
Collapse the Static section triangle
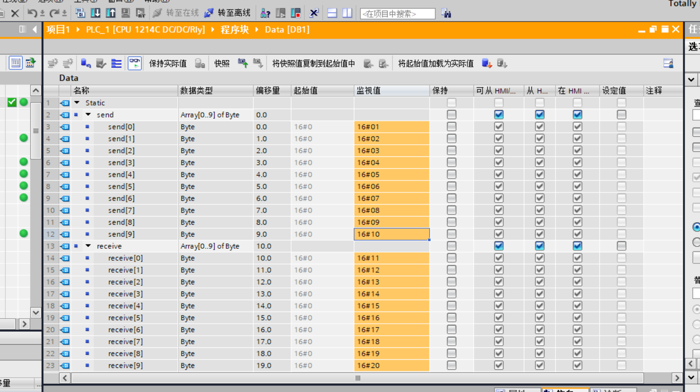pyautogui.click(x=77, y=103)
